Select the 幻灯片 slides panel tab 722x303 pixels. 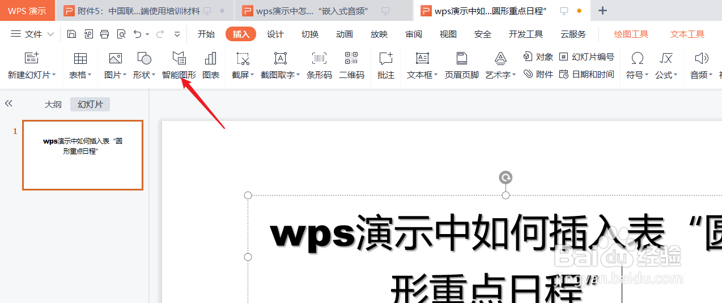pos(90,104)
